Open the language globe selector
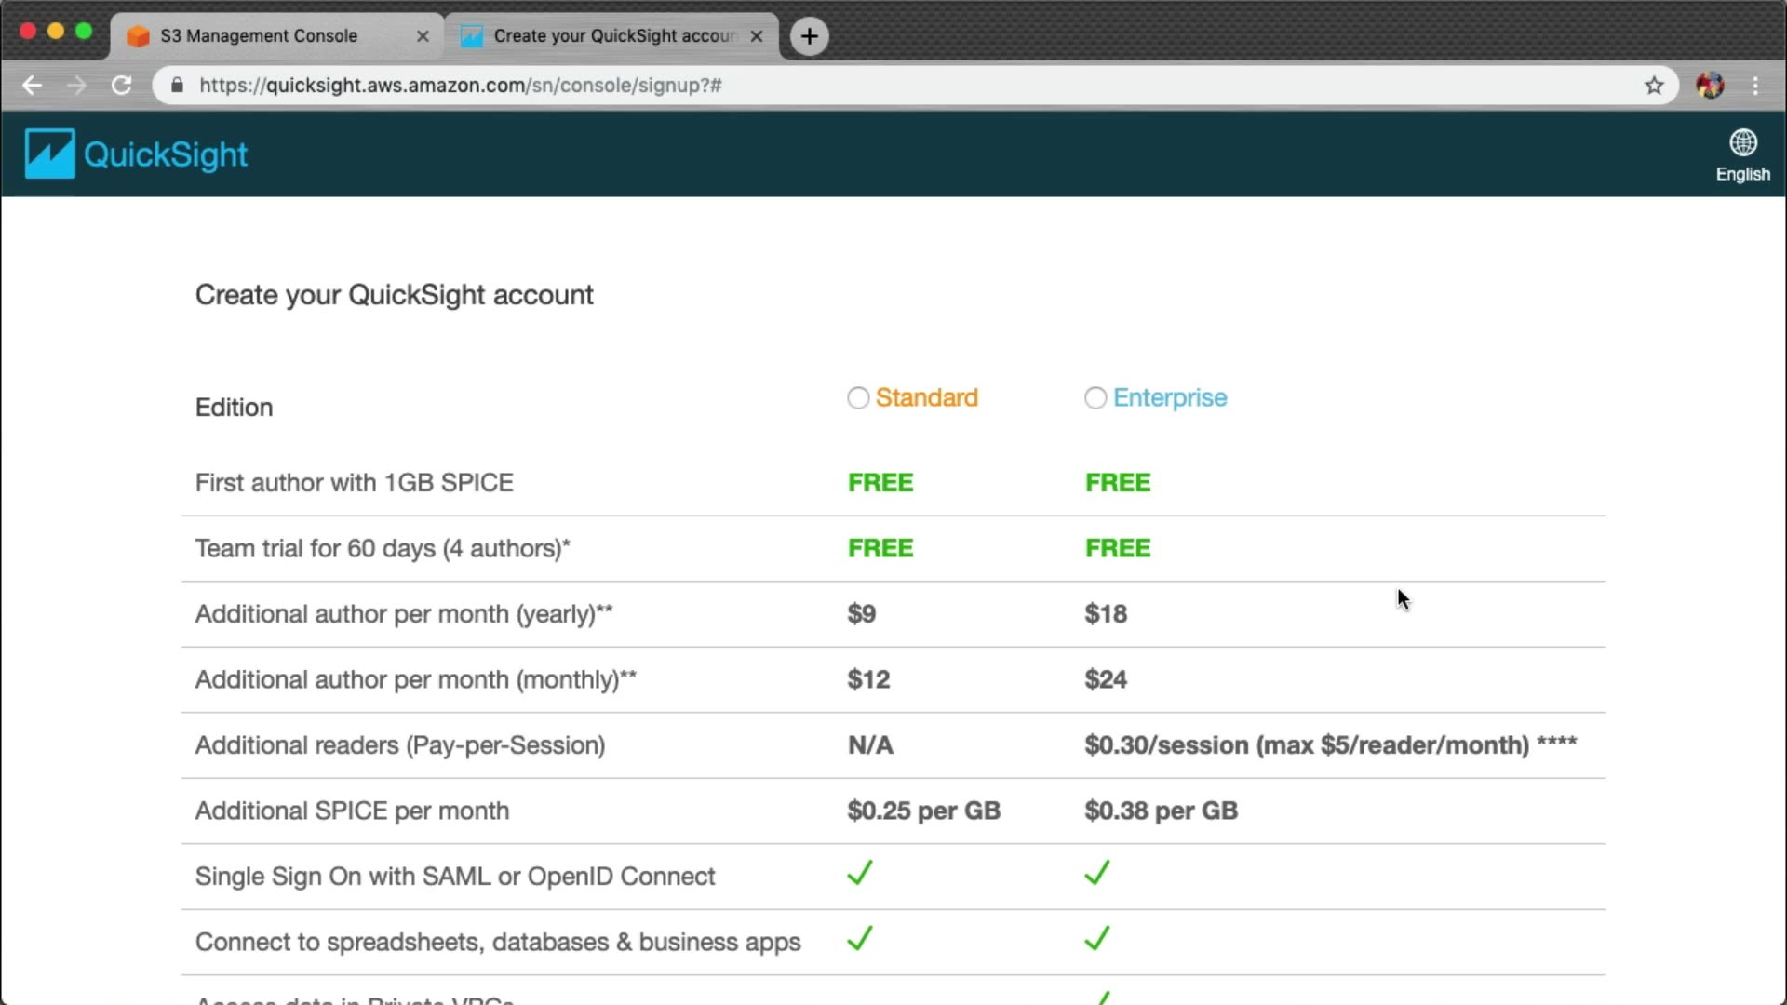 [x=1742, y=142]
